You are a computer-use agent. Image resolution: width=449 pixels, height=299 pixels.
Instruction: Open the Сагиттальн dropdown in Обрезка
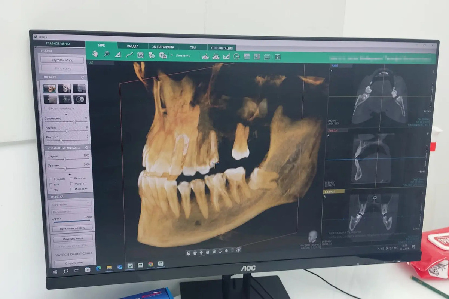tap(71, 203)
